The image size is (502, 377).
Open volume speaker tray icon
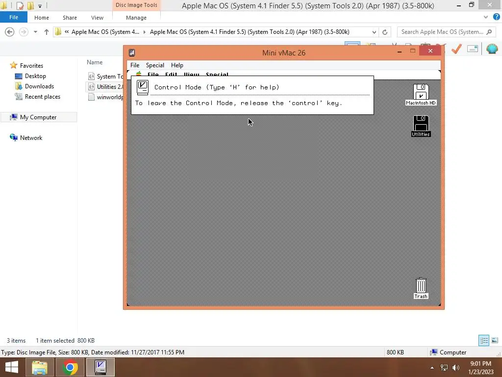456,368
